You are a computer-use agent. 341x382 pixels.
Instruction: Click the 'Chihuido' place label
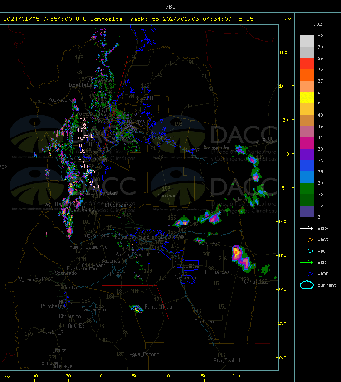pos(70,316)
